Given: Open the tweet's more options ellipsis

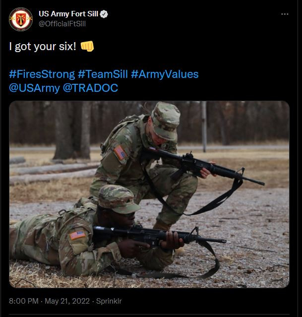Looking at the screenshot, I should (284, 14).
